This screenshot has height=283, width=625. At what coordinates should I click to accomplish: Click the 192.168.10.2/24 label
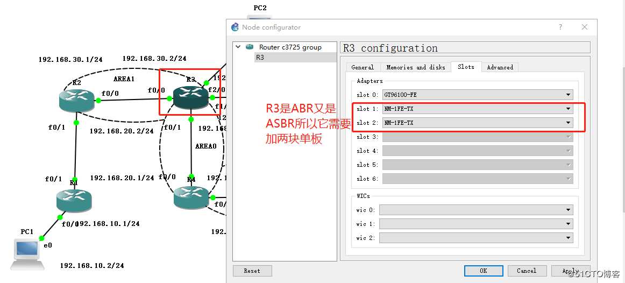(92, 265)
